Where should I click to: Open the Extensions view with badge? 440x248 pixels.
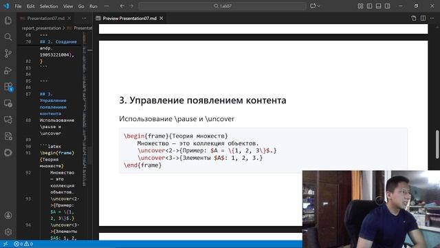[x=8, y=87]
